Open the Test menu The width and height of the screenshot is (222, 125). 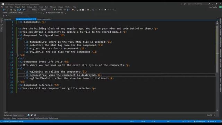tap(46, 7)
